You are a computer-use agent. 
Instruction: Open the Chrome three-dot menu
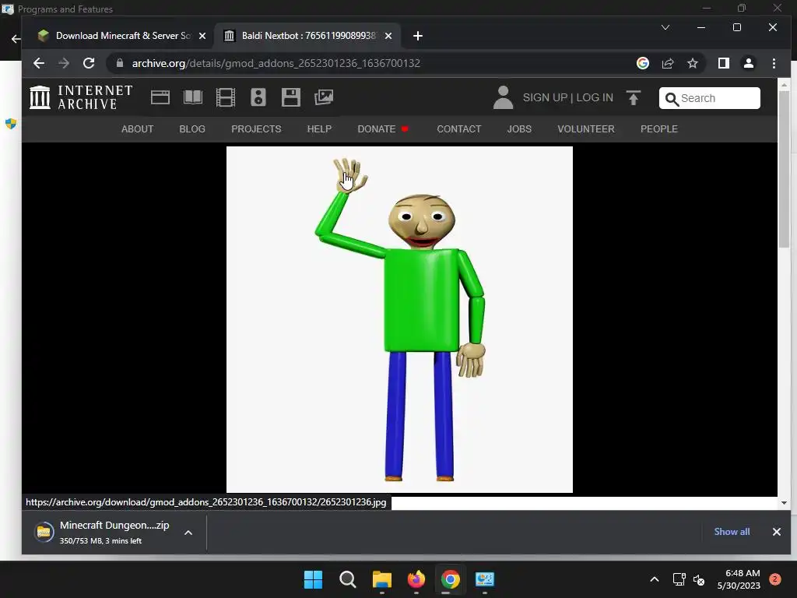pos(774,63)
